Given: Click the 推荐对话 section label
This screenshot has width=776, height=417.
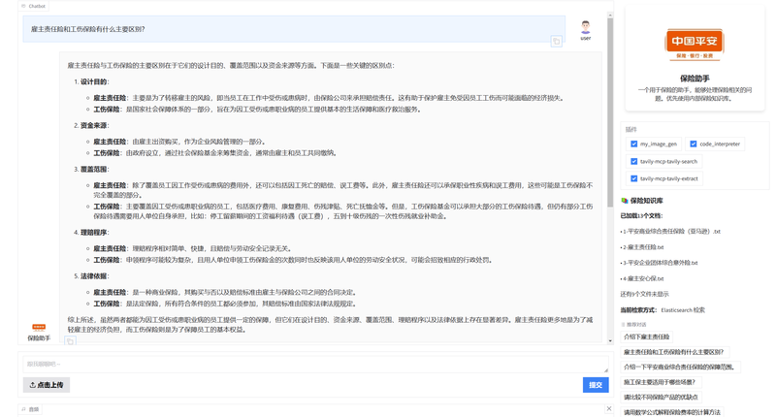Looking at the screenshot, I should (x=636, y=325).
